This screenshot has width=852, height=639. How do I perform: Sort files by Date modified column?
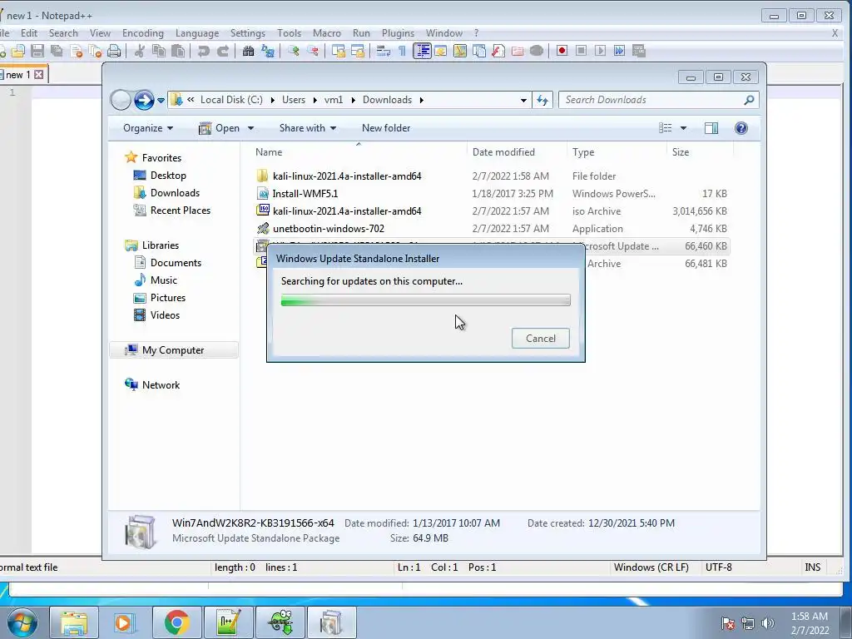(x=517, y=152)
